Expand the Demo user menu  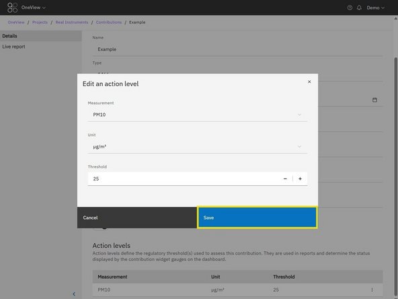375,7
